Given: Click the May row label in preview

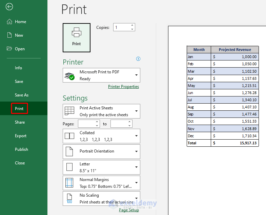Looking at the screenshot, I should point(191,86).
